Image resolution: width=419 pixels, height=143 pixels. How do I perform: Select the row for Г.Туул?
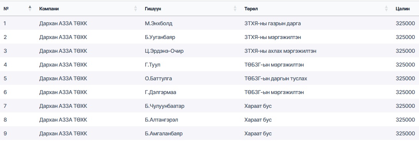[210, 65]
